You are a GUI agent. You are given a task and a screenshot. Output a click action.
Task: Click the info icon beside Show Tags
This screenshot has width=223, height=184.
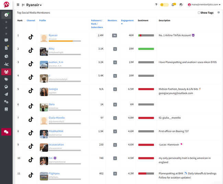coord(219,12)
